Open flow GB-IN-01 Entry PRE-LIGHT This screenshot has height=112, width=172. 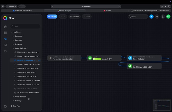[25, 56]
